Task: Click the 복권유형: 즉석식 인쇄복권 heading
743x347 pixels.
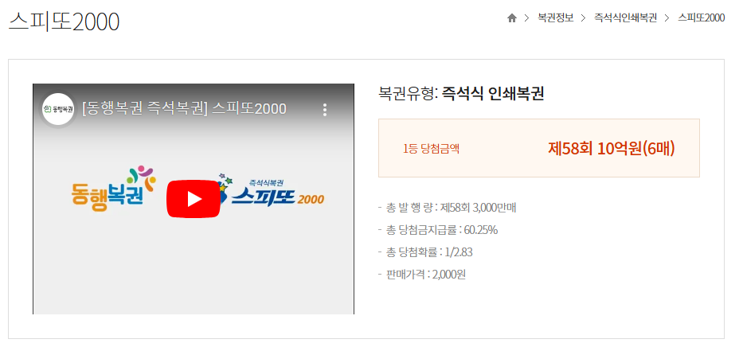Action: point(461,94)
